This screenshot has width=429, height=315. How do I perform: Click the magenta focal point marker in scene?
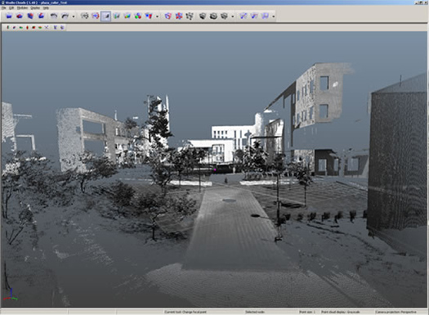[215, 170]
